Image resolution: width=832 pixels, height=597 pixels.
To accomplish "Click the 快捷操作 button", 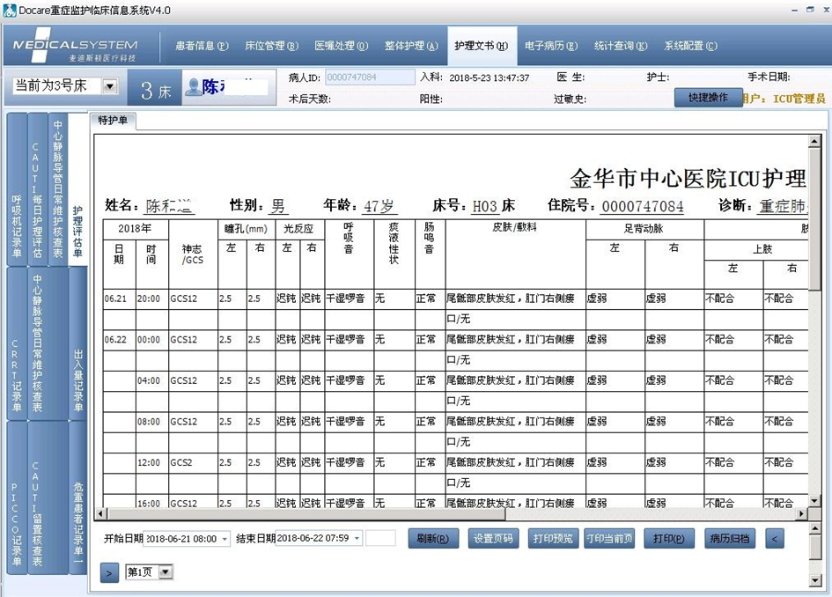I will (709, 98).
